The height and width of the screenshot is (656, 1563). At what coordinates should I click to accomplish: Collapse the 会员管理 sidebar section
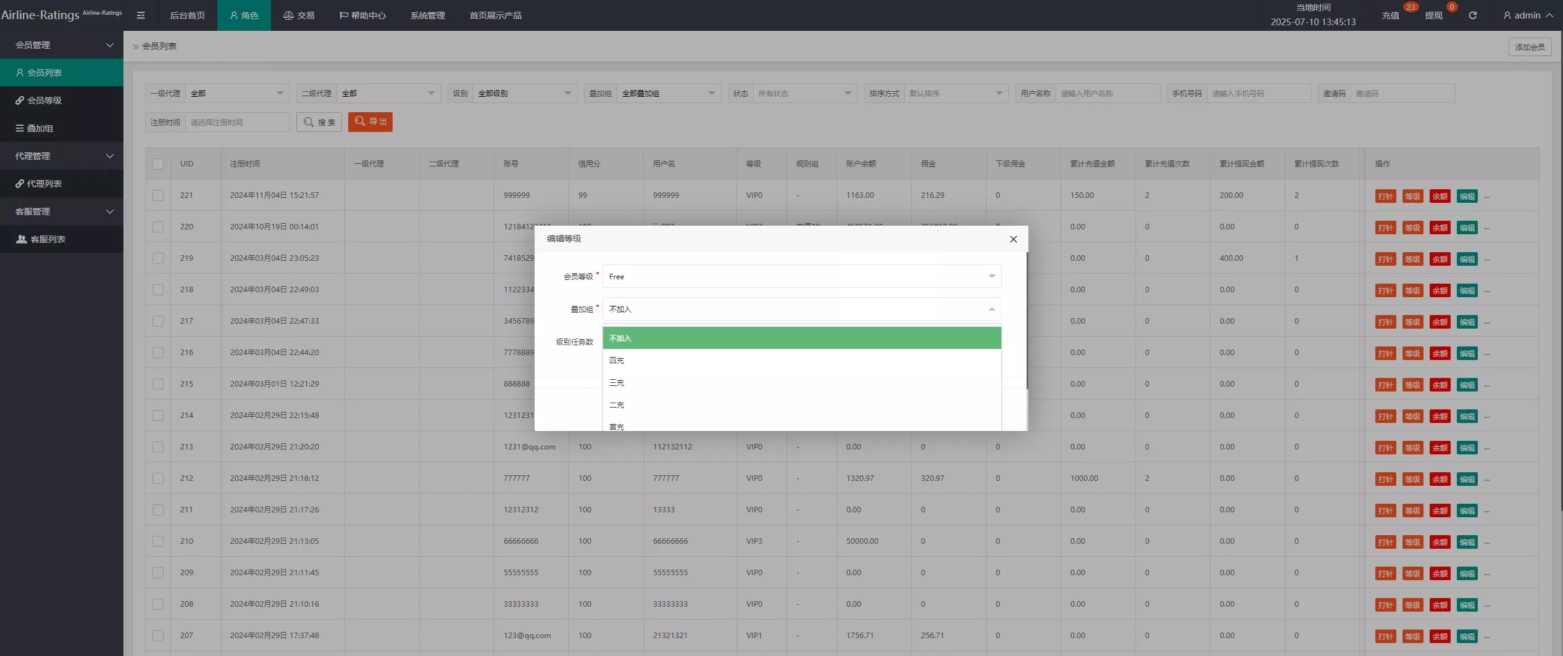pyautogui.click(x=62, y=45)
